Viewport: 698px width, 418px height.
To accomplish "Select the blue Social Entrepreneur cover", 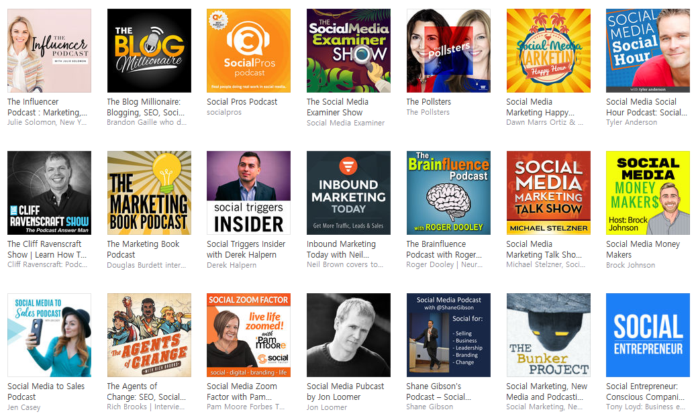I will [x=648, y=335].
